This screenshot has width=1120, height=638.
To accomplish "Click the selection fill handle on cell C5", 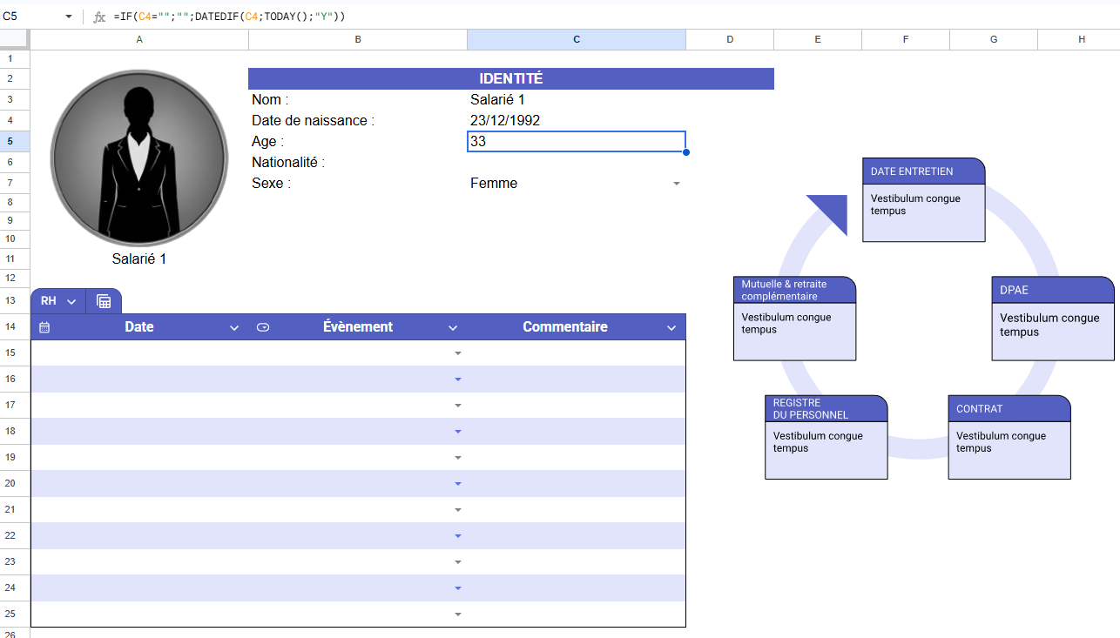I will pyautogui.click(x=686, y=152).
